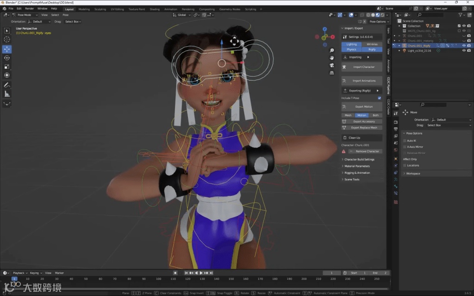Switch to rendered viewport shading
Viewport: 474px width, 296px height.
[x=382, y=15]
